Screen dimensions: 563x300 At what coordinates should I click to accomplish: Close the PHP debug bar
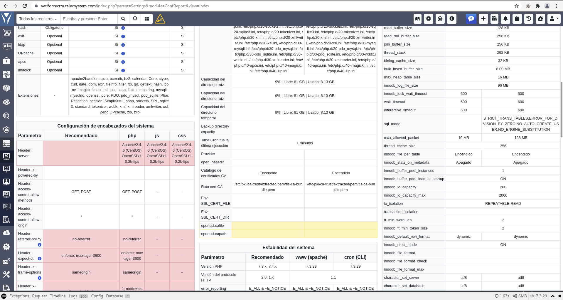(559, 296)
